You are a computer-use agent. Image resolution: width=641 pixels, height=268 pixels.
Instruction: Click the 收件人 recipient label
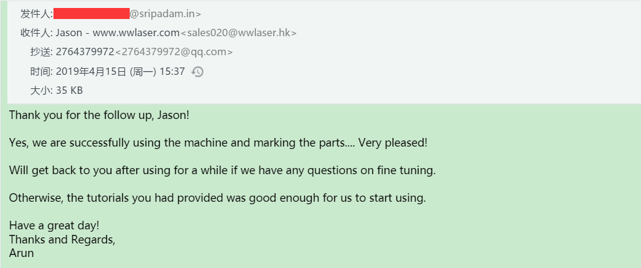[36, 33]
